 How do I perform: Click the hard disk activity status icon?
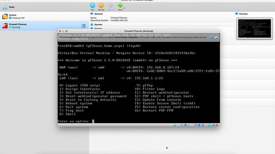tap(175, 125)
